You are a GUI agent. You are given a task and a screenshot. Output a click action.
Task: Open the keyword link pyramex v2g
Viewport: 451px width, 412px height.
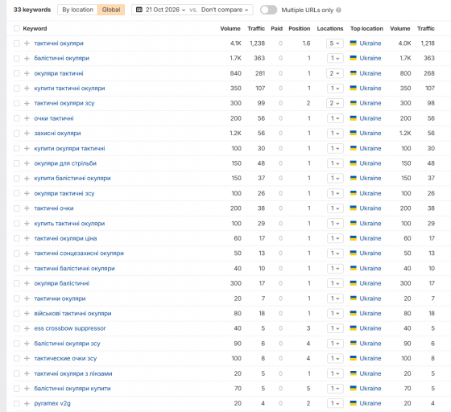(52, 403)
